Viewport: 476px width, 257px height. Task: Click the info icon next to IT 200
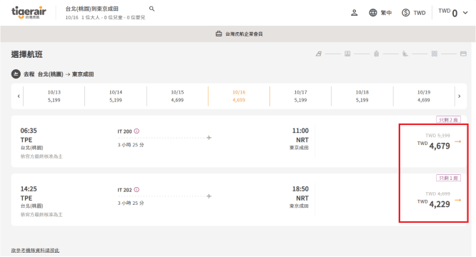(x=137, y=131)
